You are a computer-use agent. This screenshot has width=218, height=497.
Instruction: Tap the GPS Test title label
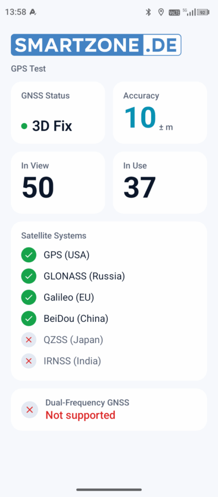tap(29, 68)
